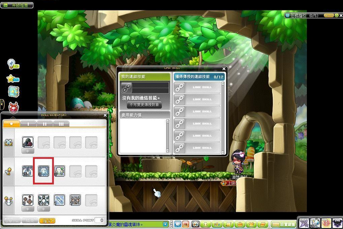This screenshot has width=343, height=229.
Task: Expand the quest guide panel at top right
Action: [336, 16]
